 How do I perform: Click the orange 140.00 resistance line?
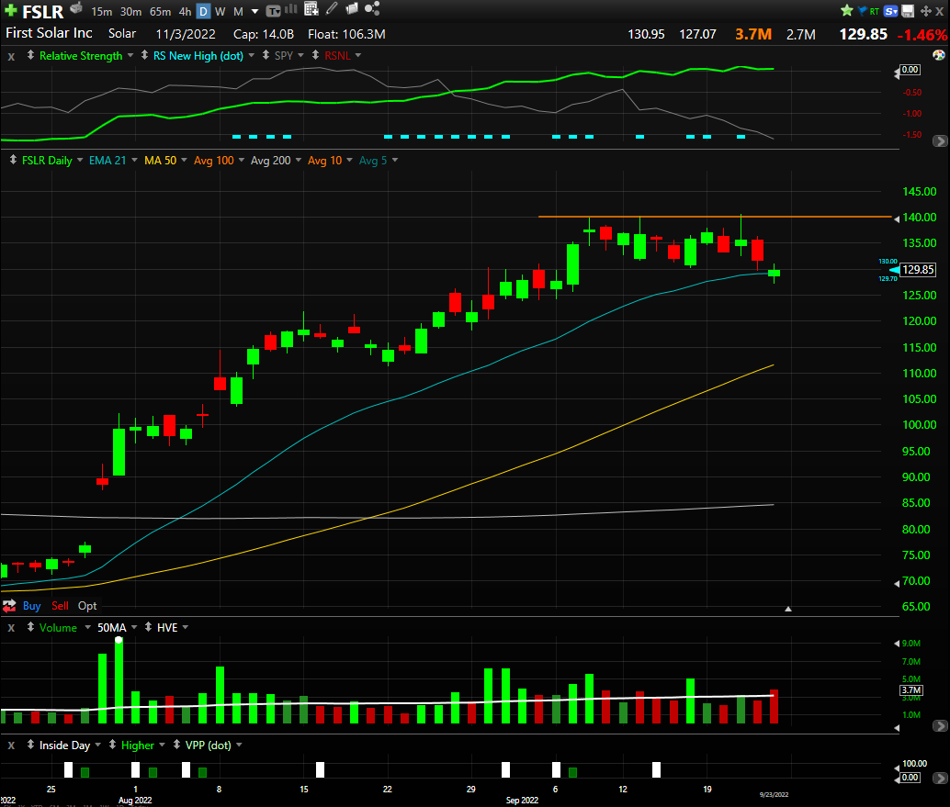click(x=715, y=216)
